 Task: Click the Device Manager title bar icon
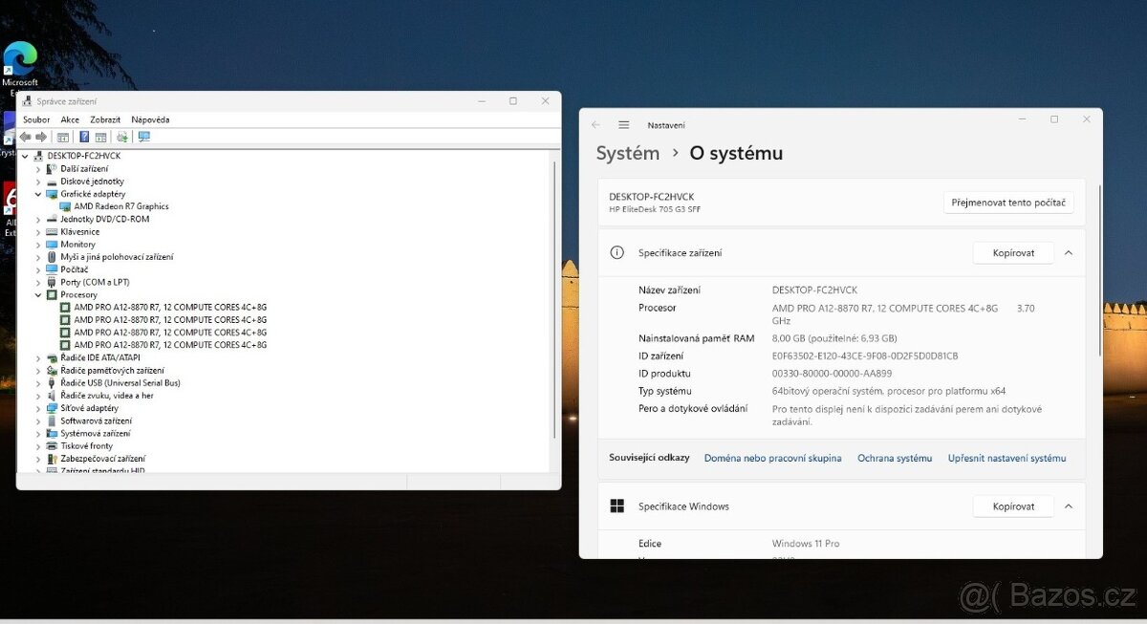click(x=27, y=101)
